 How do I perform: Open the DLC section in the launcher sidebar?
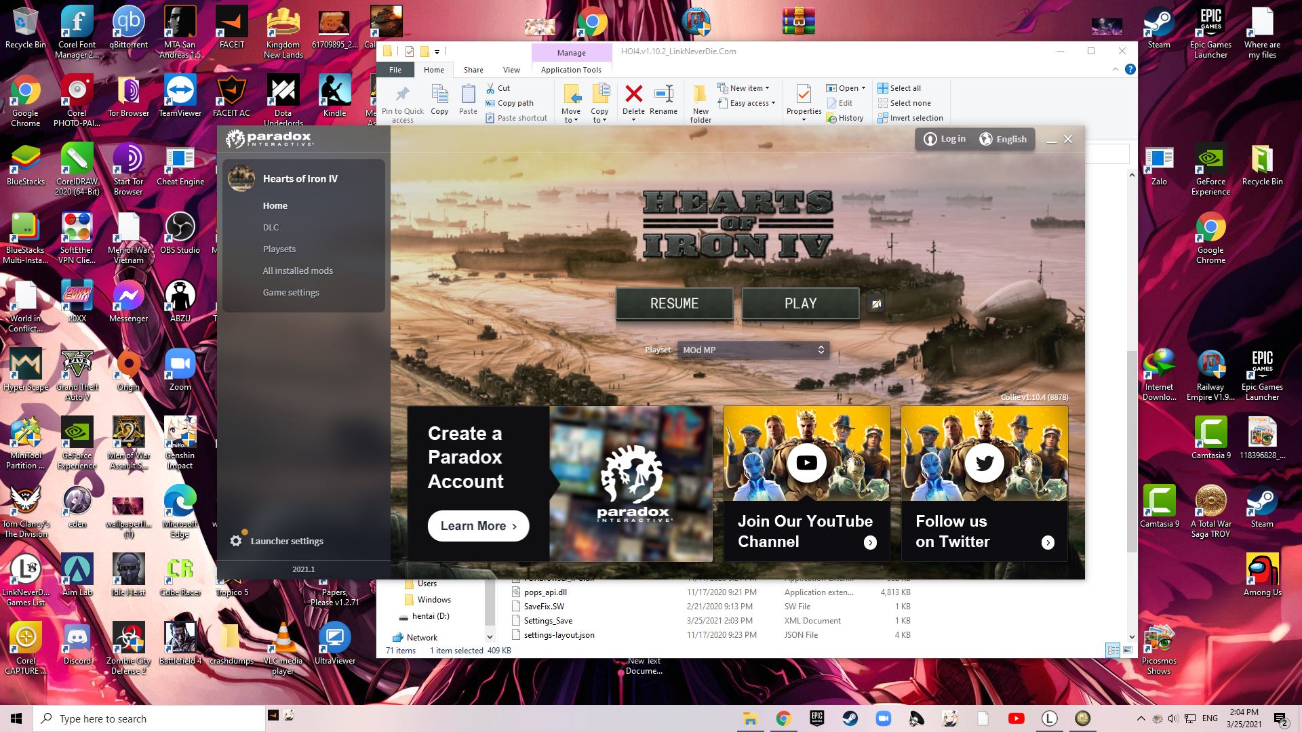[271, 227]
